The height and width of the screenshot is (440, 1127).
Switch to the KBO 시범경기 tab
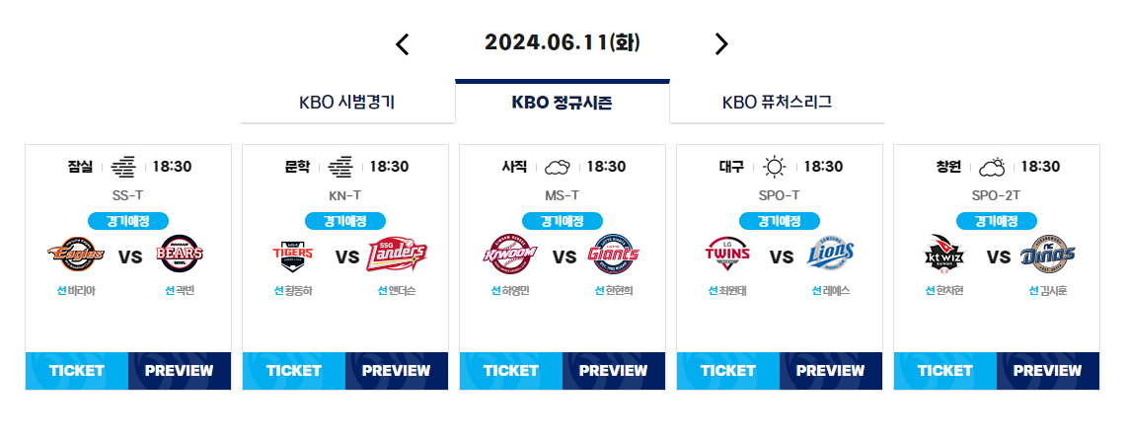[x=347, y=102]
